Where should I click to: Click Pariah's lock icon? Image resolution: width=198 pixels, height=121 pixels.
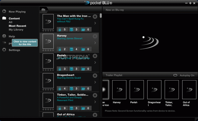60,69
